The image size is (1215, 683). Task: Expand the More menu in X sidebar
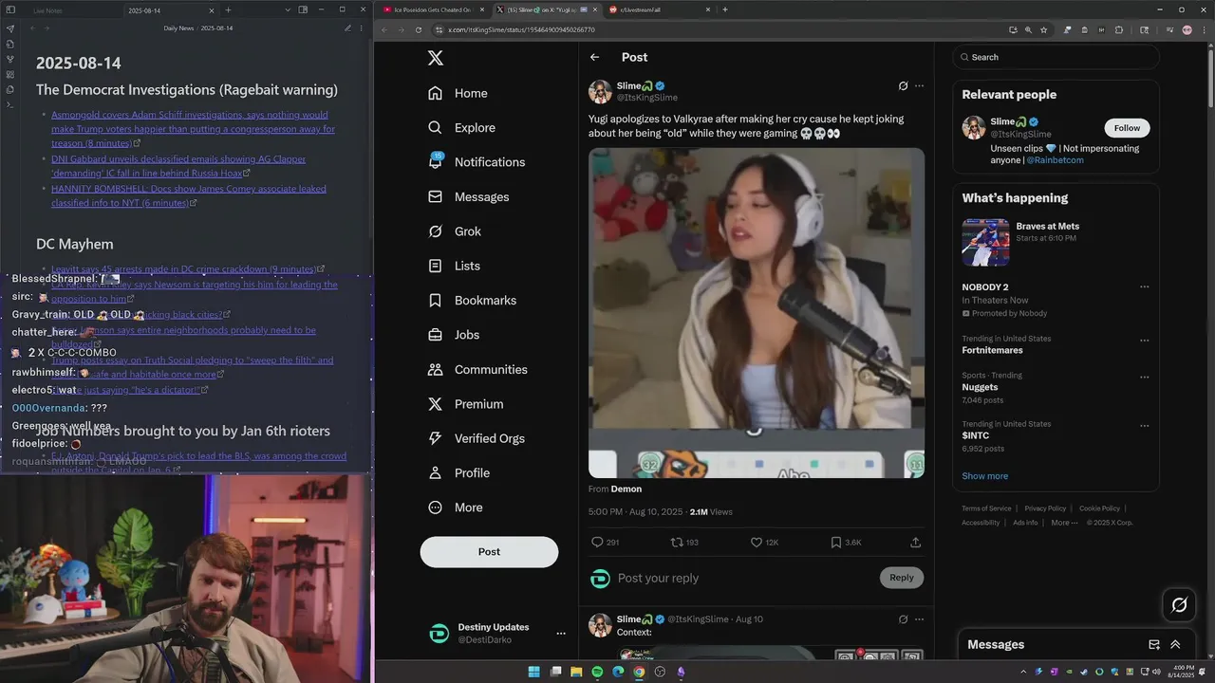[x=456, y=508]
